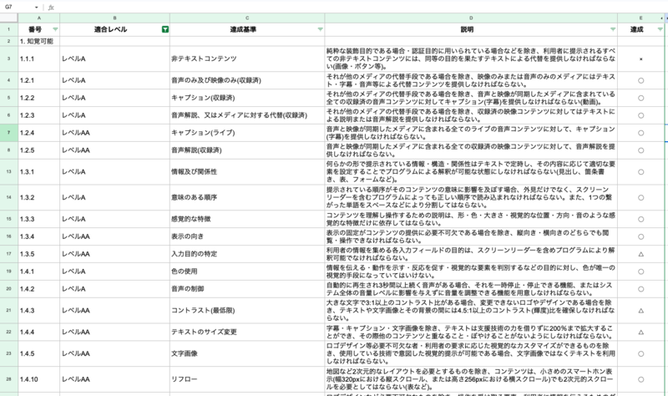
Task: Click the 音声の制御 cell
Action: point(247,288)
